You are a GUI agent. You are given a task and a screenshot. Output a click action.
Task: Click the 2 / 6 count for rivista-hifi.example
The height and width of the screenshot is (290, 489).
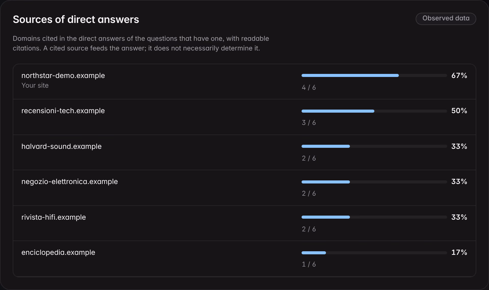309,229
